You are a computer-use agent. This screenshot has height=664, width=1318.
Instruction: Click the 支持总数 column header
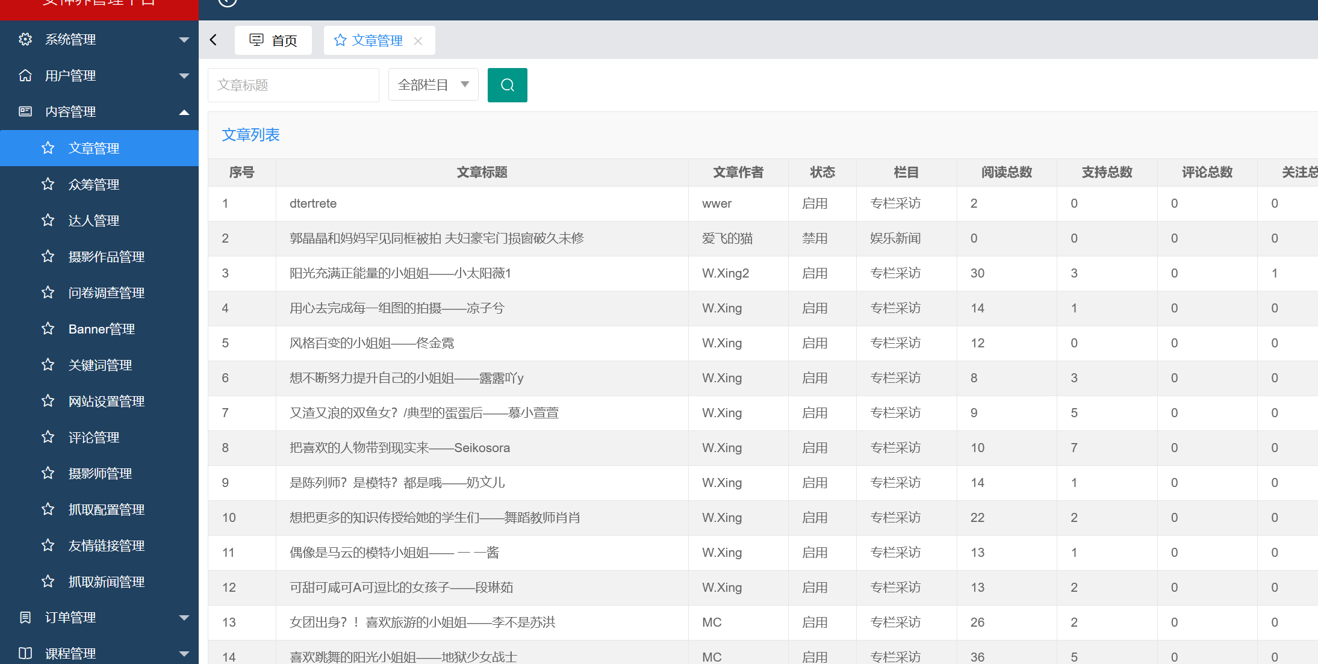[x=1107, y=172]
